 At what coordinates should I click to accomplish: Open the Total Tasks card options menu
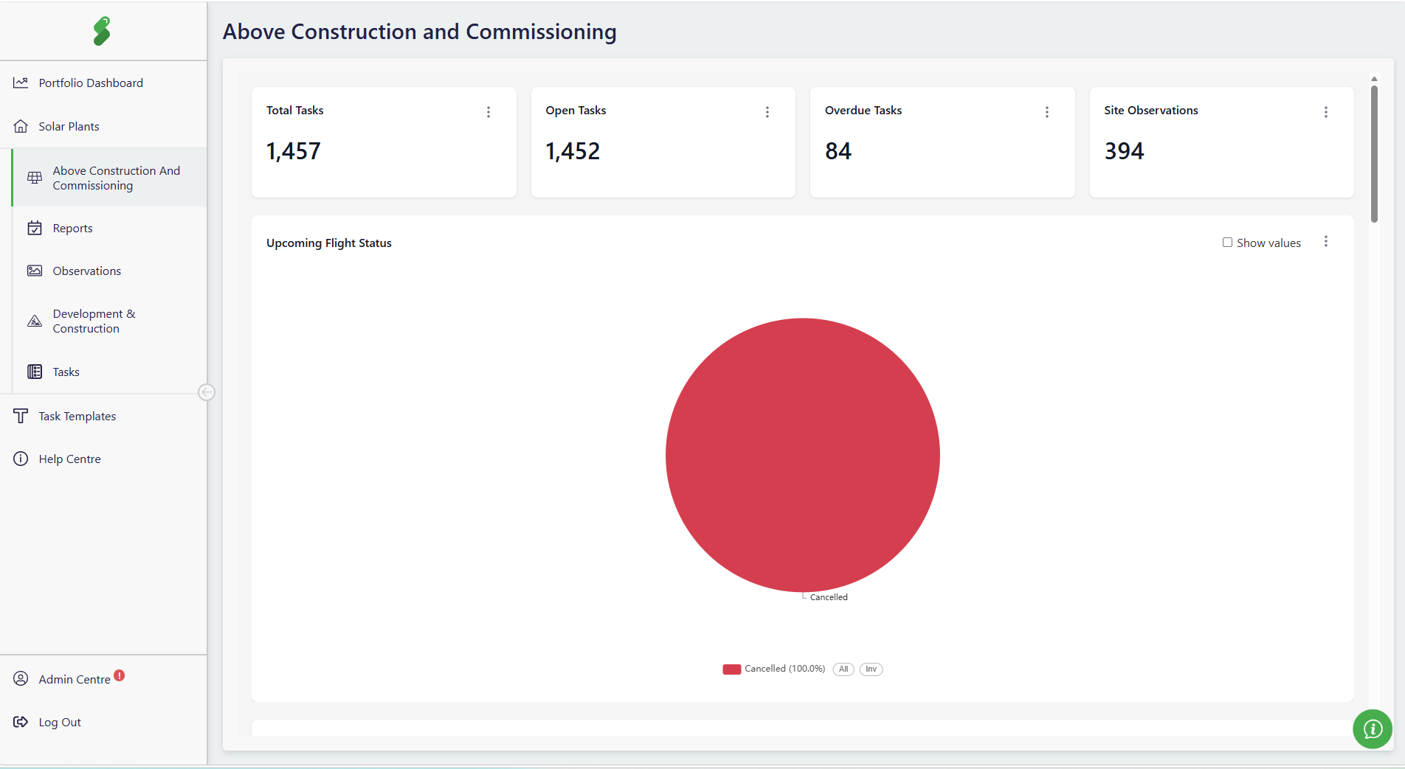click(489, 112)
